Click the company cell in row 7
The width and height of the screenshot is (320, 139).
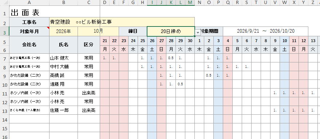29,58
